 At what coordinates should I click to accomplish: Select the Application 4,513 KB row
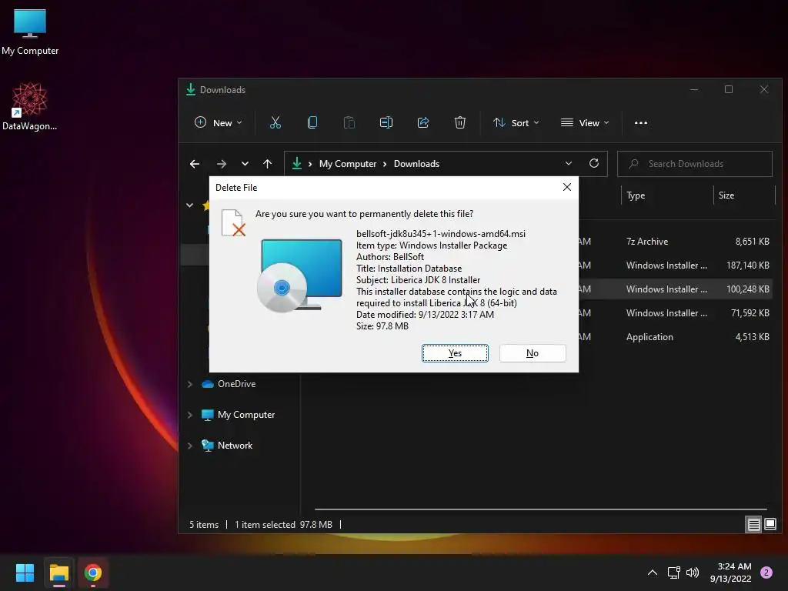(x=675, y=337)
